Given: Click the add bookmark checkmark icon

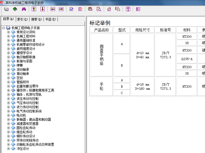Looking at the screenshot, I should click(x=71, y=9).
